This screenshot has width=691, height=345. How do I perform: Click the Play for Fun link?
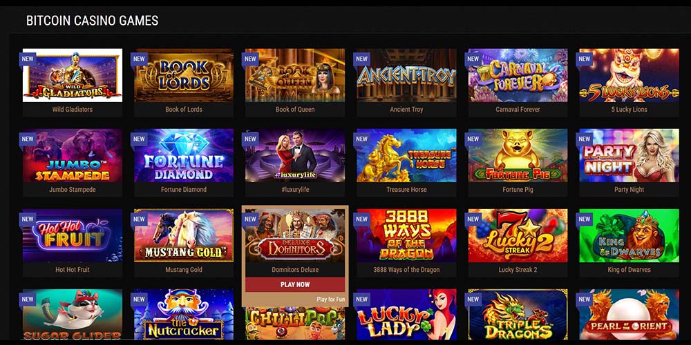coord(330,299)
